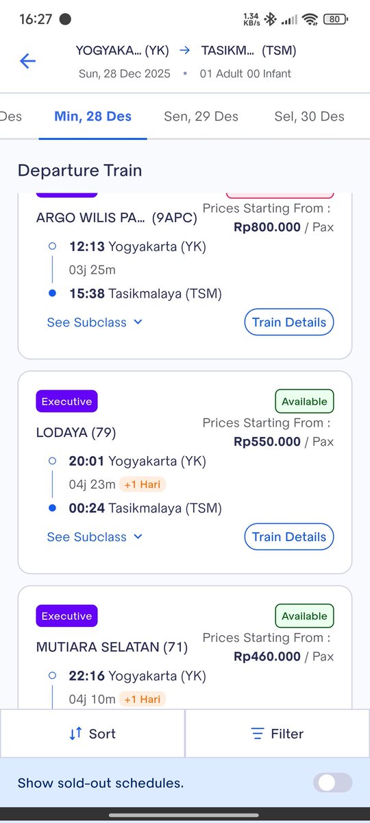Expand See Subclass for Argo Wilis

[95, 322]
